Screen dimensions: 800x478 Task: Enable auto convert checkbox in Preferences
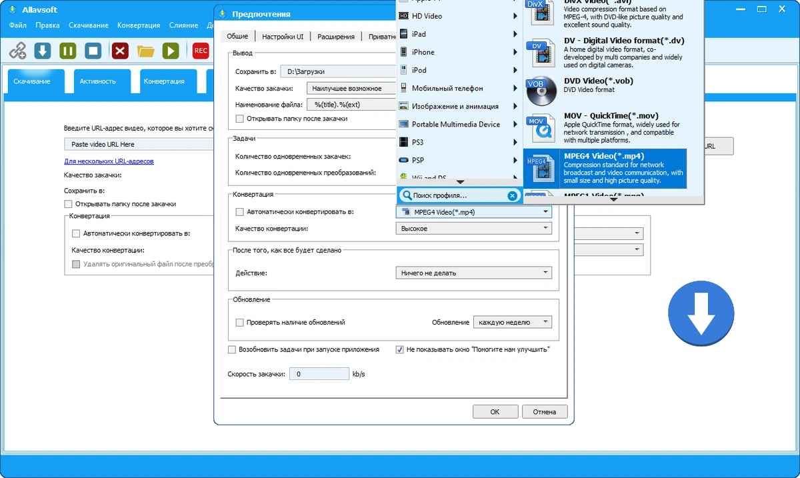[x=240, y=212]
